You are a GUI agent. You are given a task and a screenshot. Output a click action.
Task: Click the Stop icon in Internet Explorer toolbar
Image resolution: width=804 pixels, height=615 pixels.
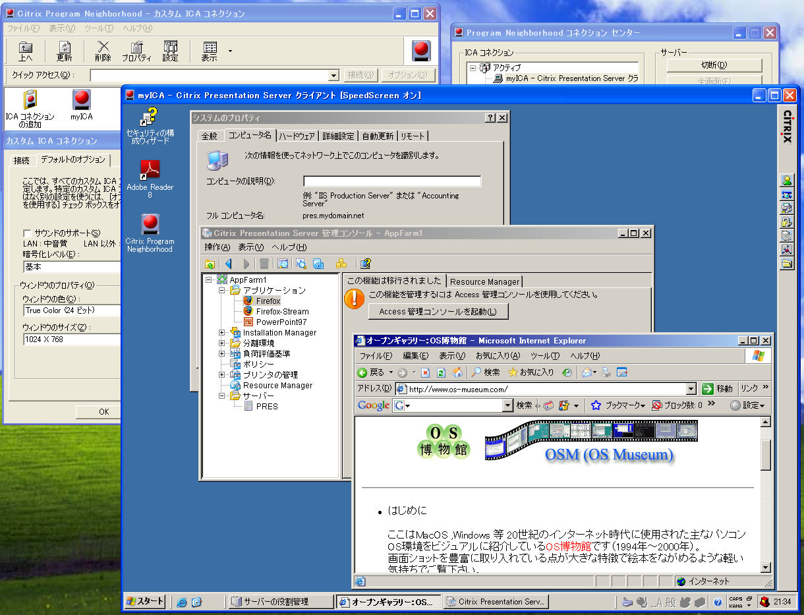tap(426, 372)
